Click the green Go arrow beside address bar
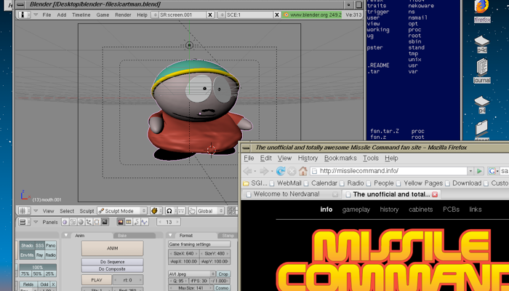This screenshot has width=509, height=291. (479, 171)
